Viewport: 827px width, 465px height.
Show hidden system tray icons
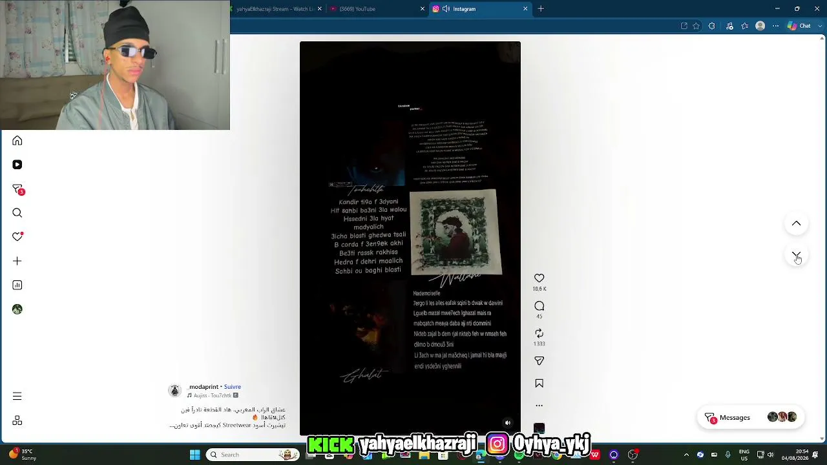(686, 455)
